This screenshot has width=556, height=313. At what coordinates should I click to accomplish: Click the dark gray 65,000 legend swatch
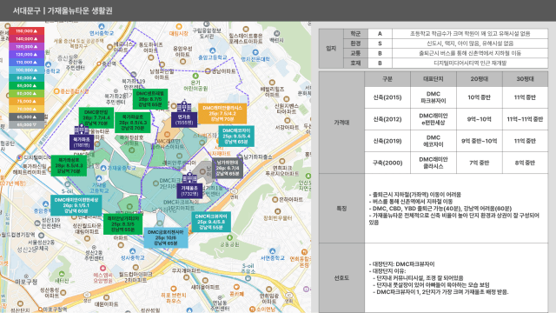point(27,117)
